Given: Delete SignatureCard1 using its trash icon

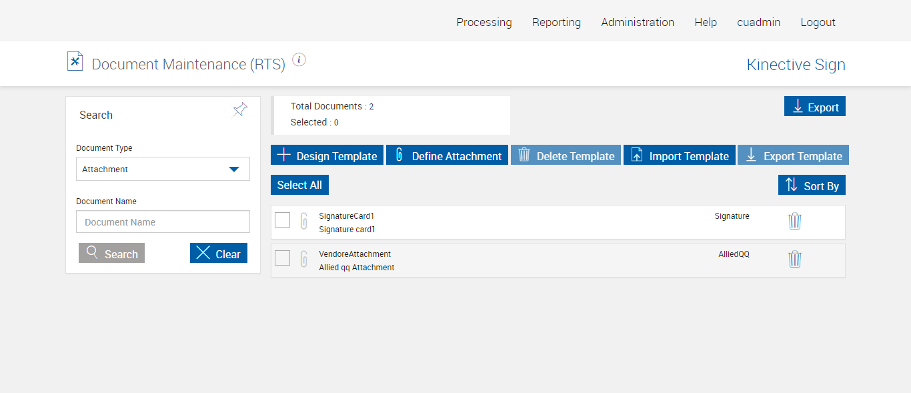Looking at the screenshot, I should [x=794, y=221].
